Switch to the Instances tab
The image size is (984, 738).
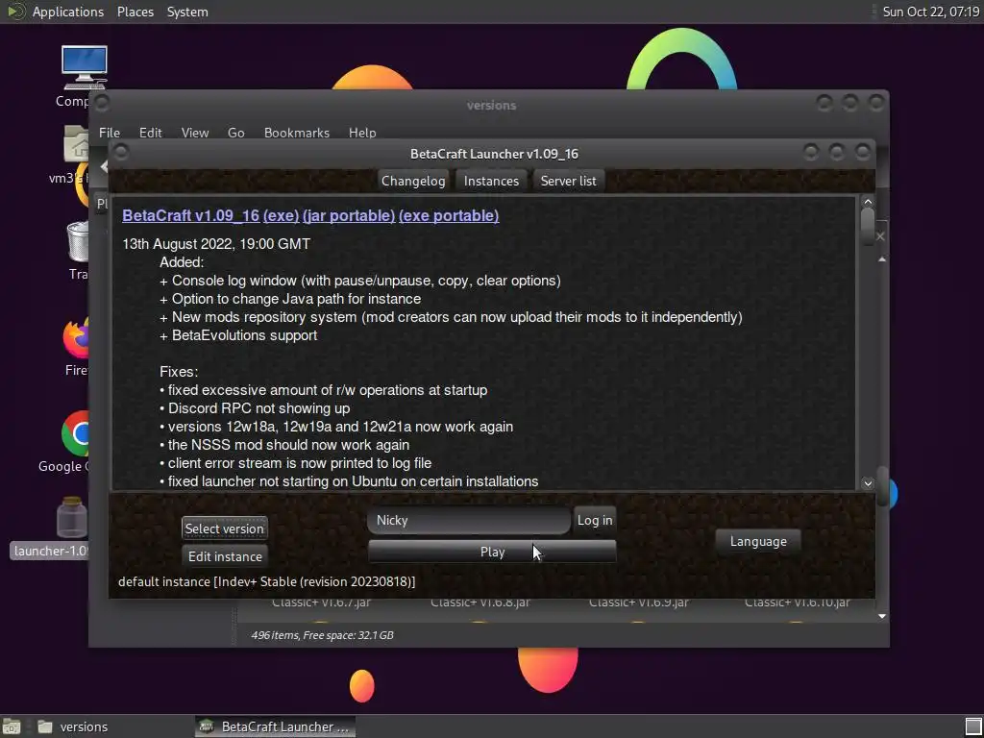click(x=491, y=181)
